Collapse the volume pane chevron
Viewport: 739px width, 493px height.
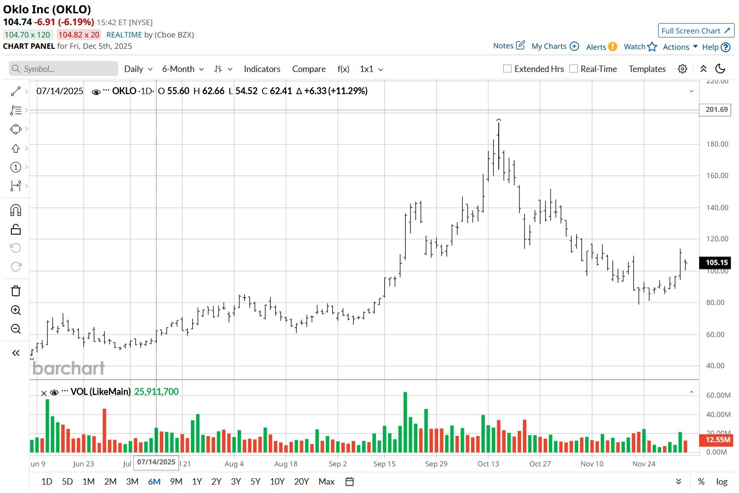click(692, 392)
